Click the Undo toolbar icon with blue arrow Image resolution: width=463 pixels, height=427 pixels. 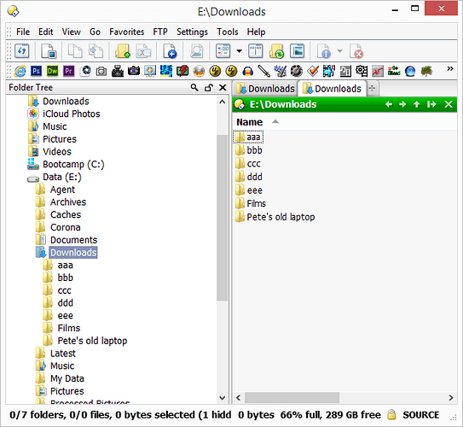(170, 51)
